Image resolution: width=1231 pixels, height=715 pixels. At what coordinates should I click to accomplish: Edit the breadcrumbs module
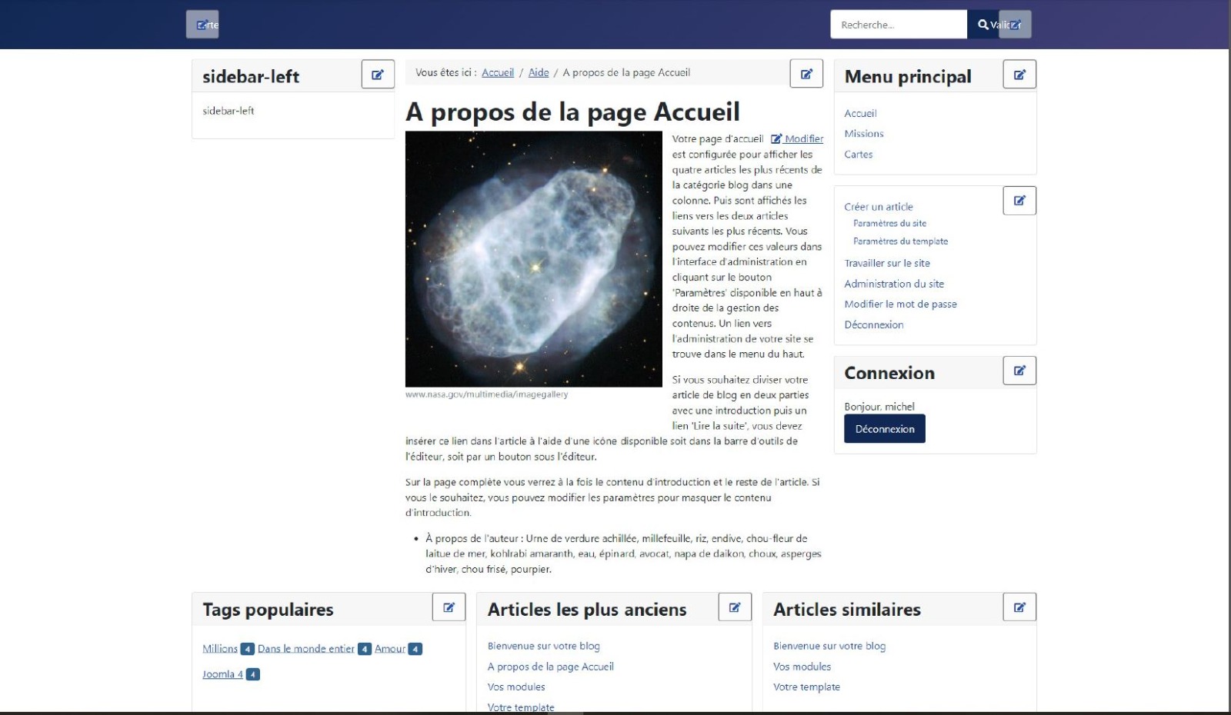(806, 74)
